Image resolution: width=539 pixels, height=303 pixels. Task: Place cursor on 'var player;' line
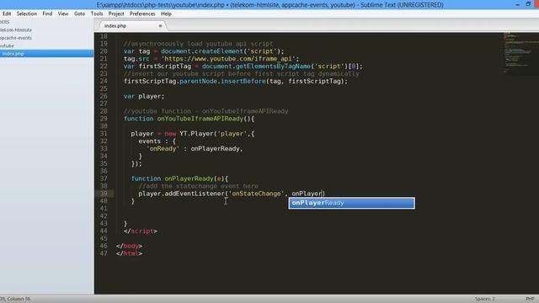click(144, 96)
